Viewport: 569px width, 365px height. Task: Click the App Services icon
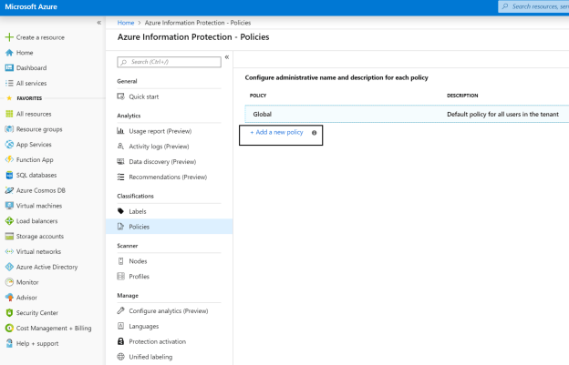click(x=9, y=145)
